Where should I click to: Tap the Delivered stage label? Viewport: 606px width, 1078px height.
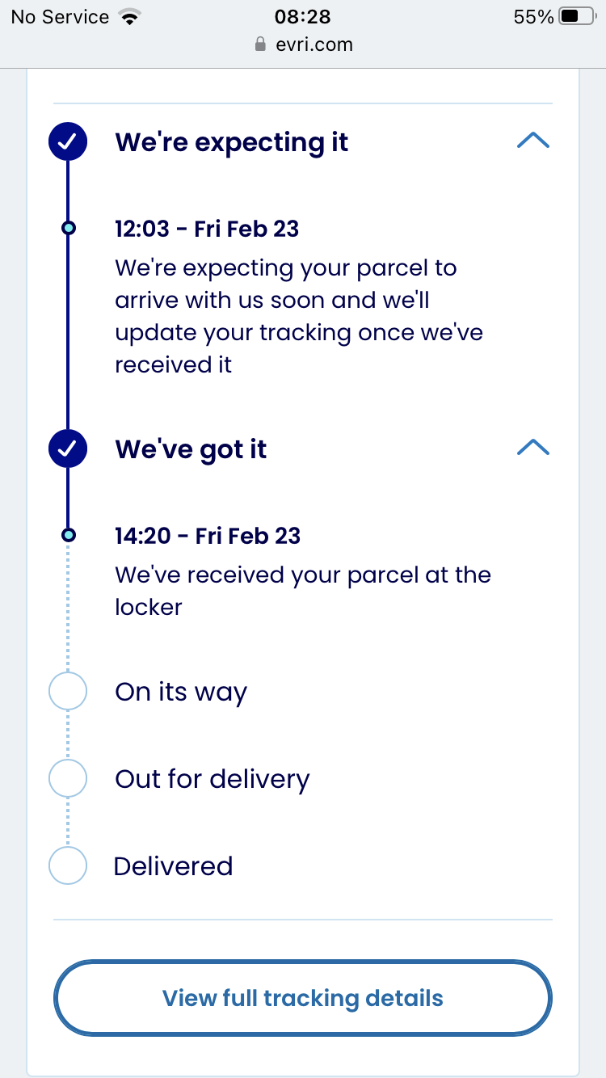pyautogui.click(x=173, y=866)
